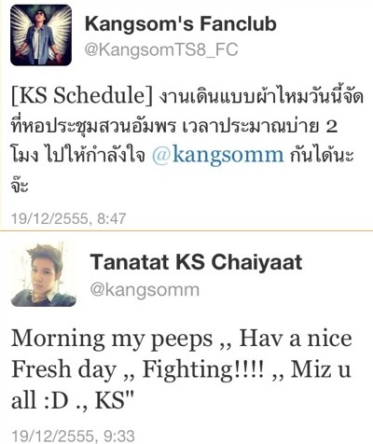
Task: Click the Thai word 'โมง' in first tweet
Action: point(25,155)
